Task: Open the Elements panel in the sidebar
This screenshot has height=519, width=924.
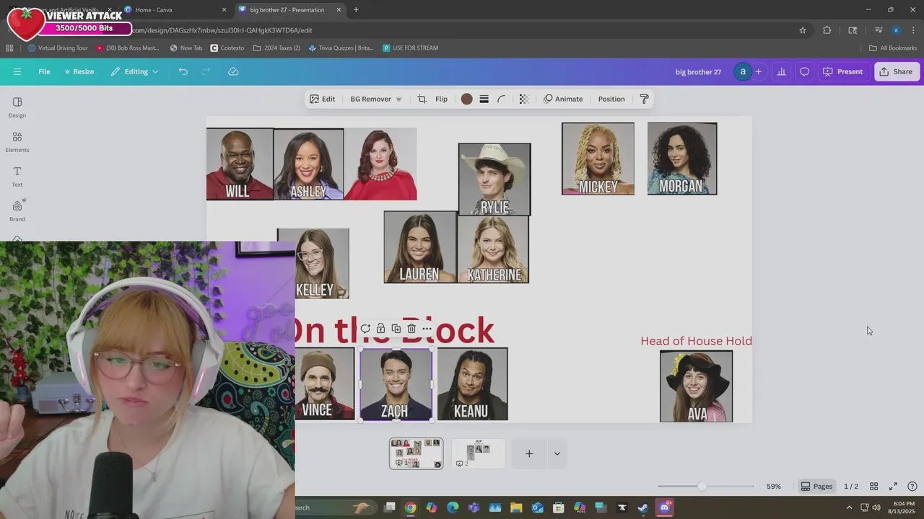Action: (x=17, y=141)
